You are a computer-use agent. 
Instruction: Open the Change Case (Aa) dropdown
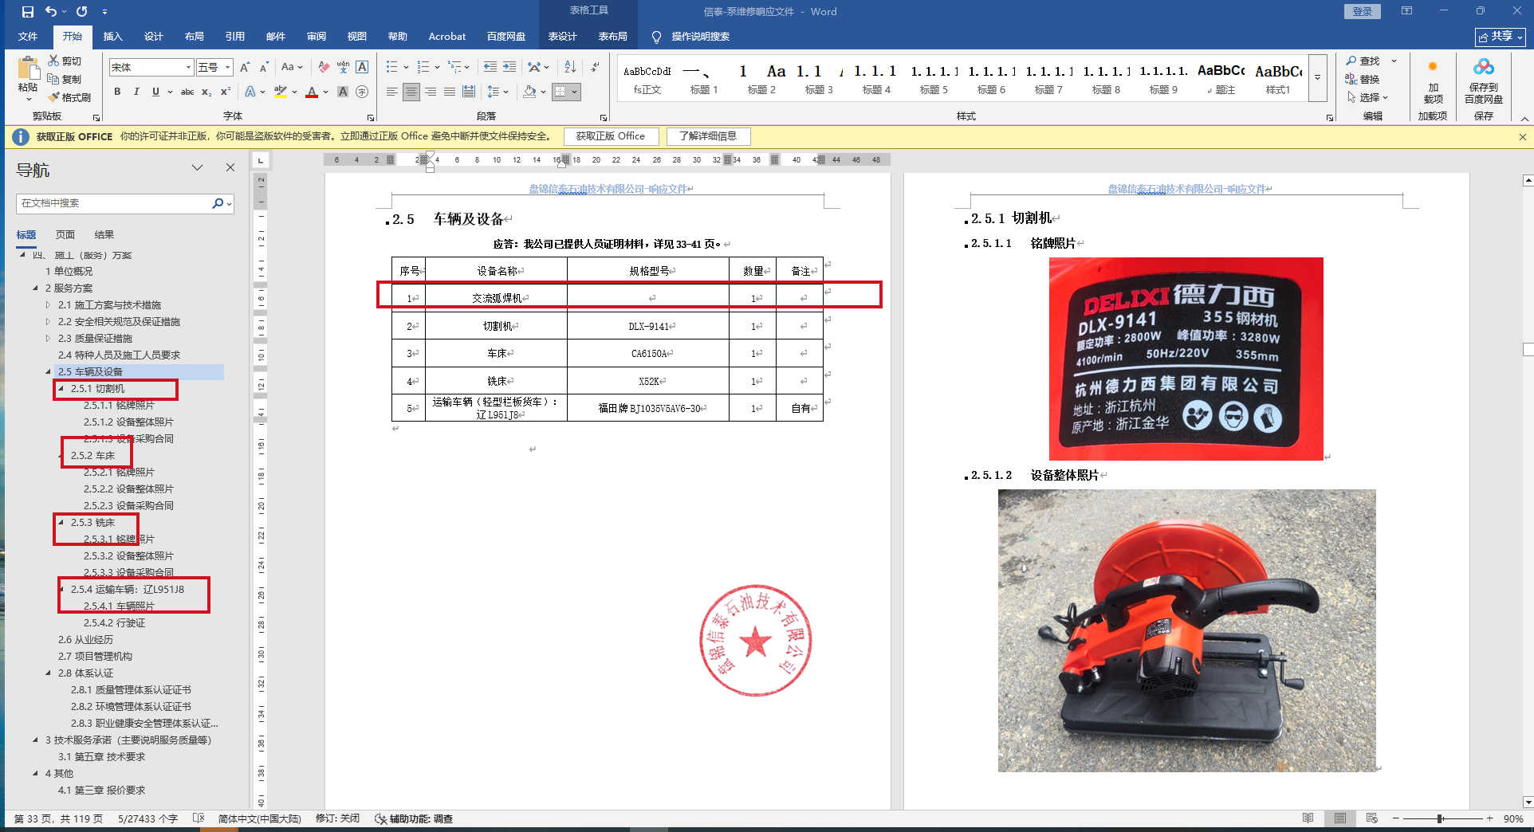pyautogui.click(x=292, y=68)
